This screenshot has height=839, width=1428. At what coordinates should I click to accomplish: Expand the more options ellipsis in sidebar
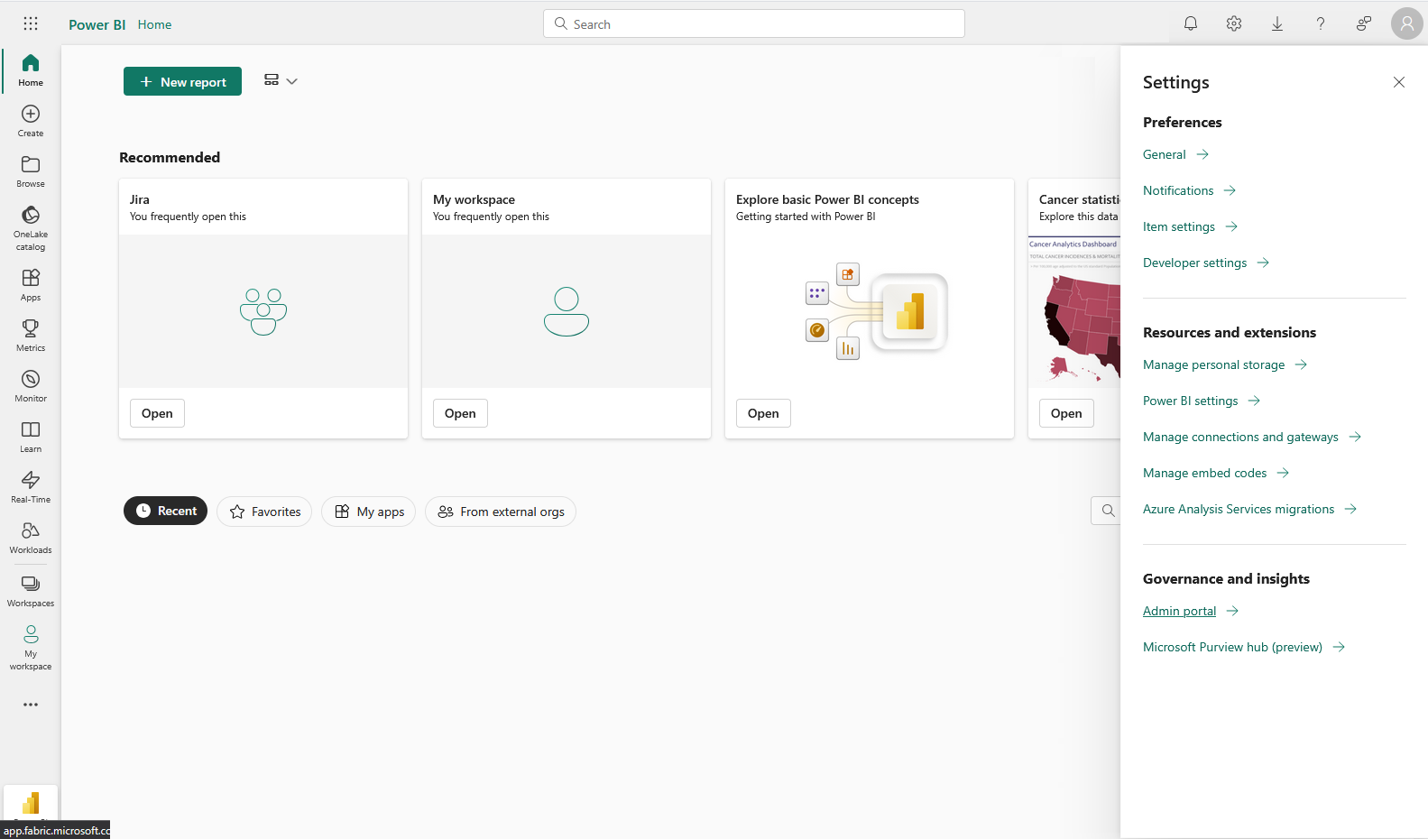31,705
